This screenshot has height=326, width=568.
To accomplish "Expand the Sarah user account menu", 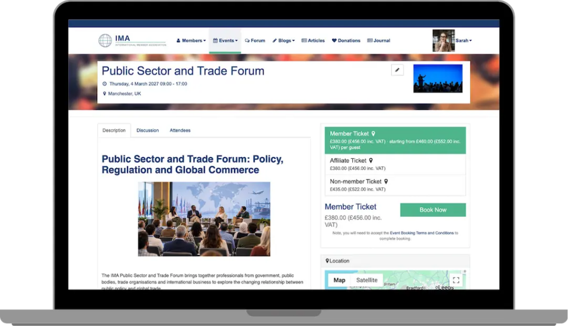I will click(464, 41).
